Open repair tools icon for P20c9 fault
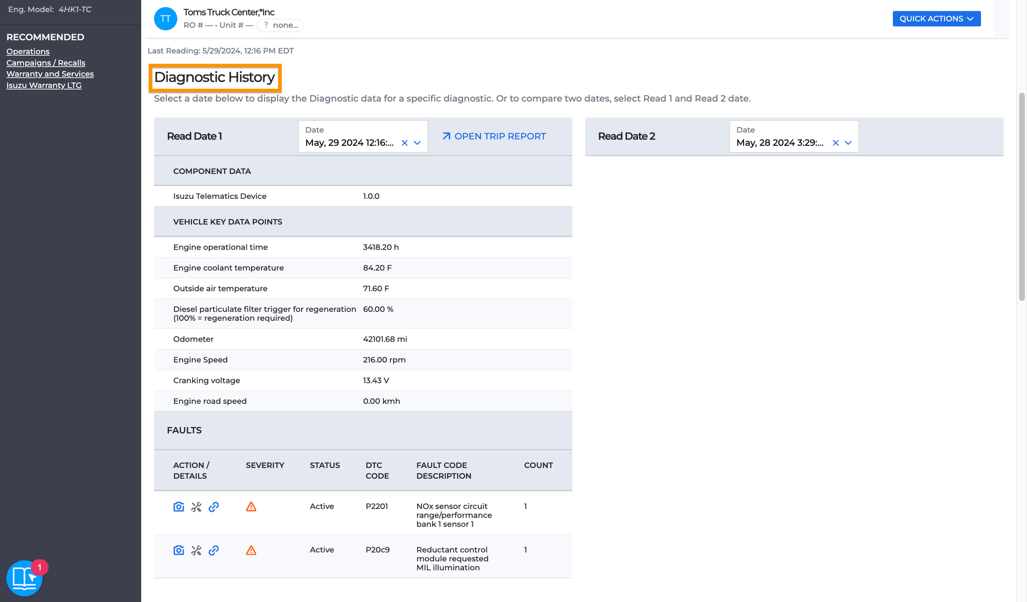This screenshot has width=1027, height=602. (196, 550)
